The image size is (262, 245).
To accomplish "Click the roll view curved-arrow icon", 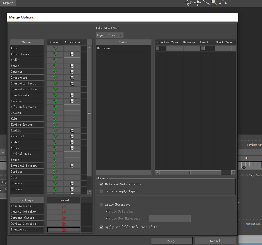I will 223,3.
